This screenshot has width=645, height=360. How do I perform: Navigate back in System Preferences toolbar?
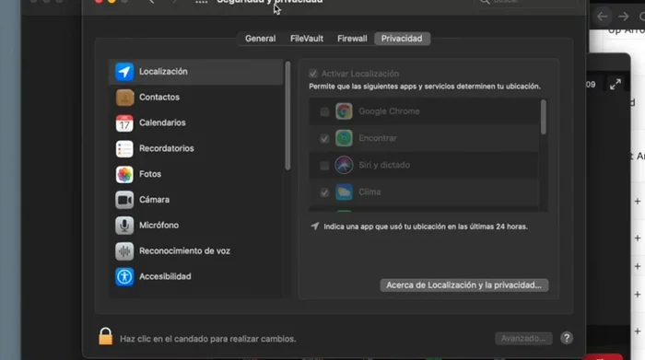tap(151, 2)
